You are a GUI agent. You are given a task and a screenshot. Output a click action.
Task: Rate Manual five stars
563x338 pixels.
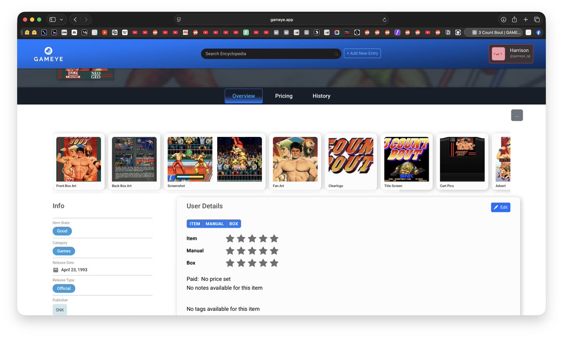click(x=274, y=251)
